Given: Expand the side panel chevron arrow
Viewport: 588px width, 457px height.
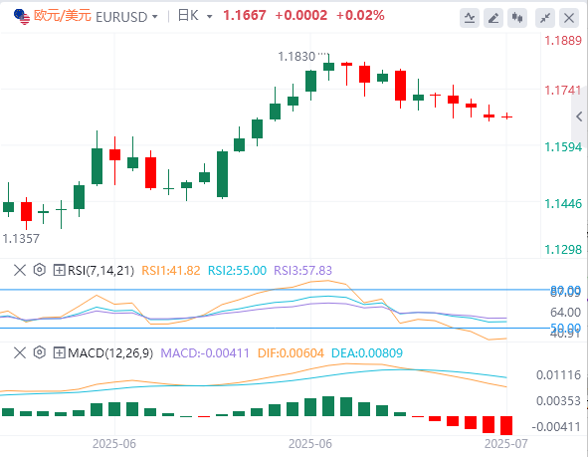Looking at the screenshot, I should pos(579,116).
